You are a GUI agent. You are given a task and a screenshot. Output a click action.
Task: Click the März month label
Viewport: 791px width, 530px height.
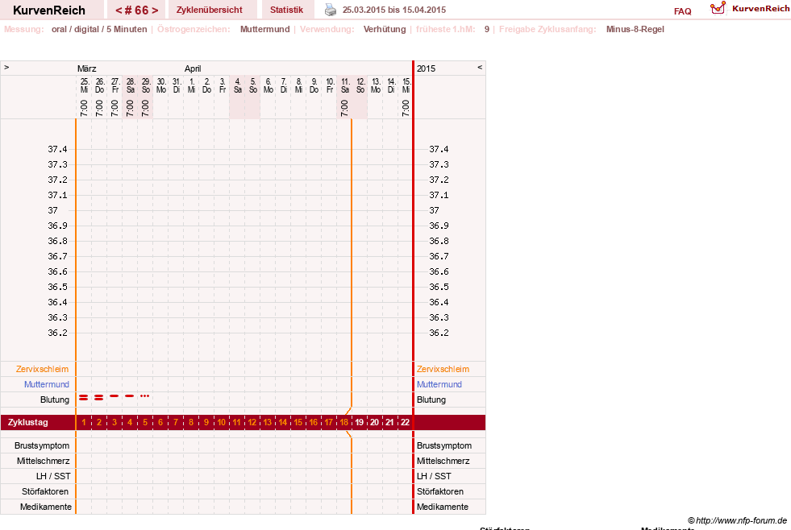87,68
